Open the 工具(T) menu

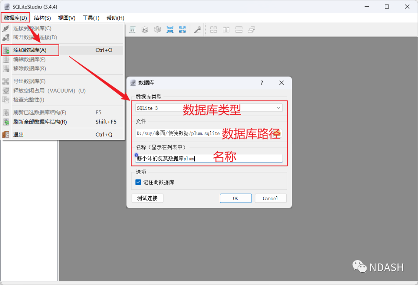pyautogui.click(x=91, y=18)
